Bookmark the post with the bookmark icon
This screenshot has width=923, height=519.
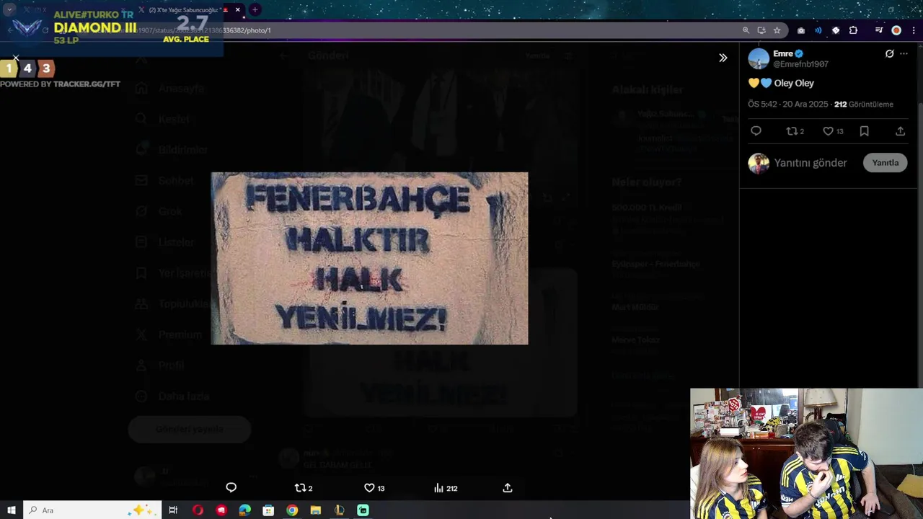click(x=864, y=131)
